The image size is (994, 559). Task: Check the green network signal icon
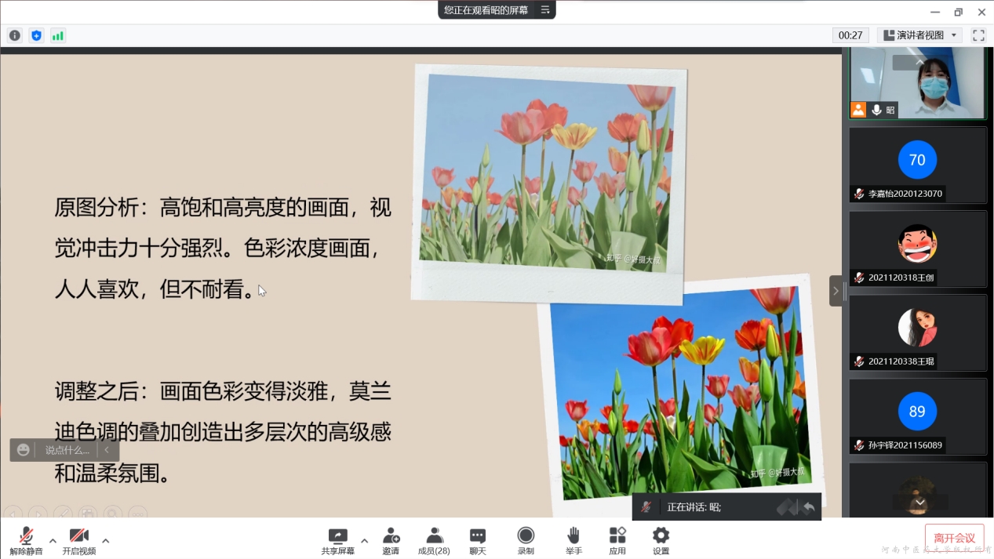58,35
